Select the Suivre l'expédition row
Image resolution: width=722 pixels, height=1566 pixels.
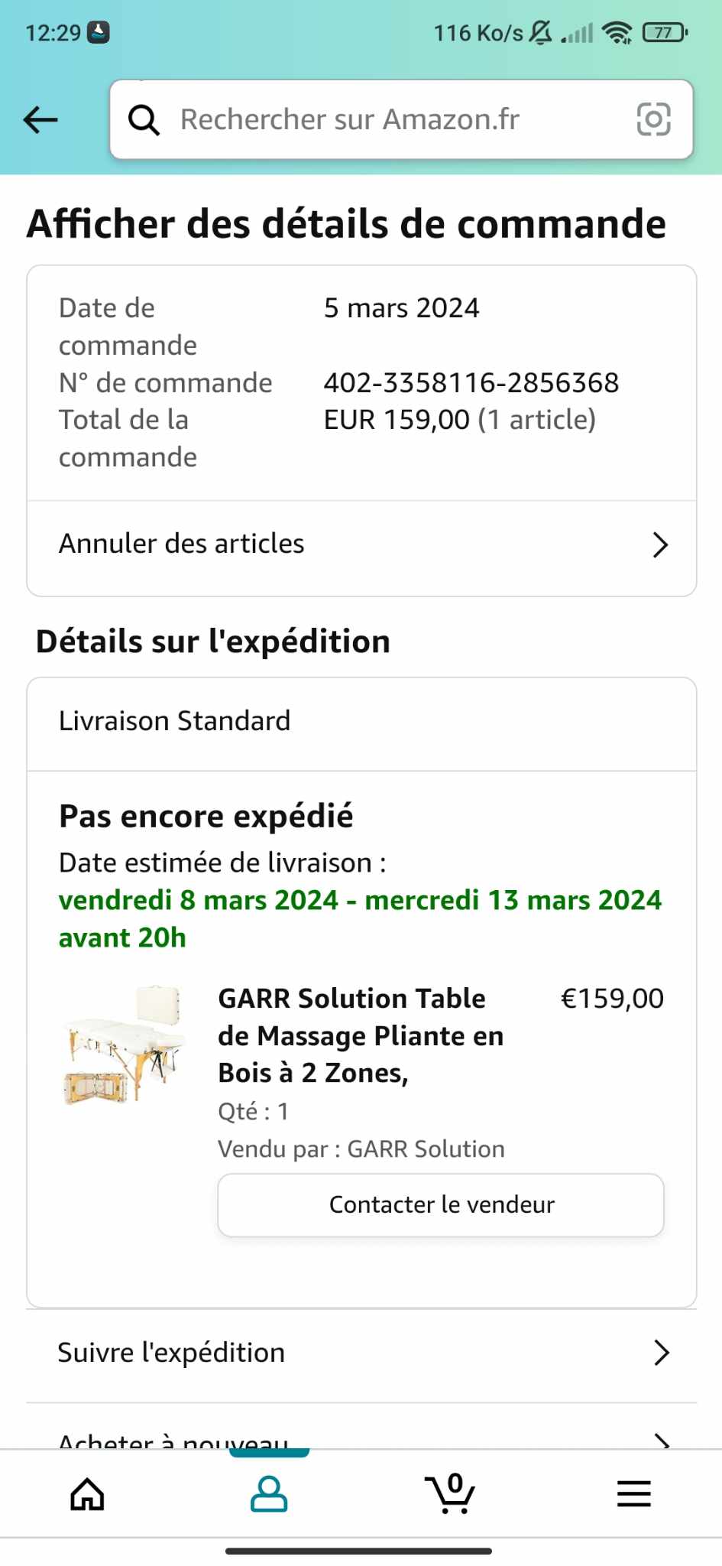tap(361, 1353)
